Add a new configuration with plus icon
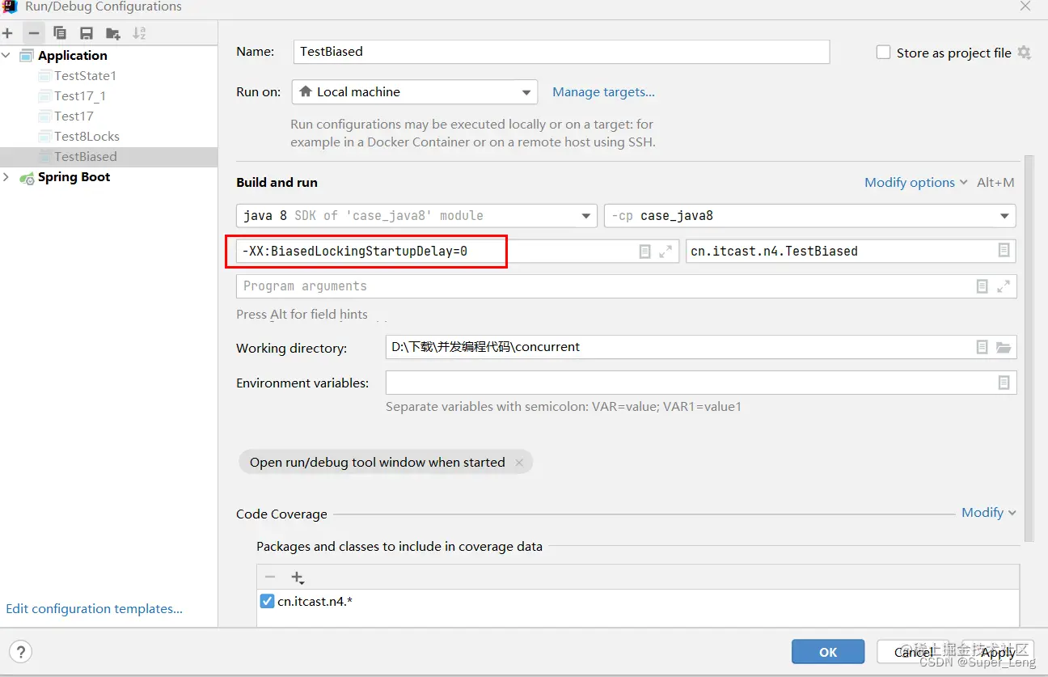Screen dimensions: 1048x677 tap(7, 33)
